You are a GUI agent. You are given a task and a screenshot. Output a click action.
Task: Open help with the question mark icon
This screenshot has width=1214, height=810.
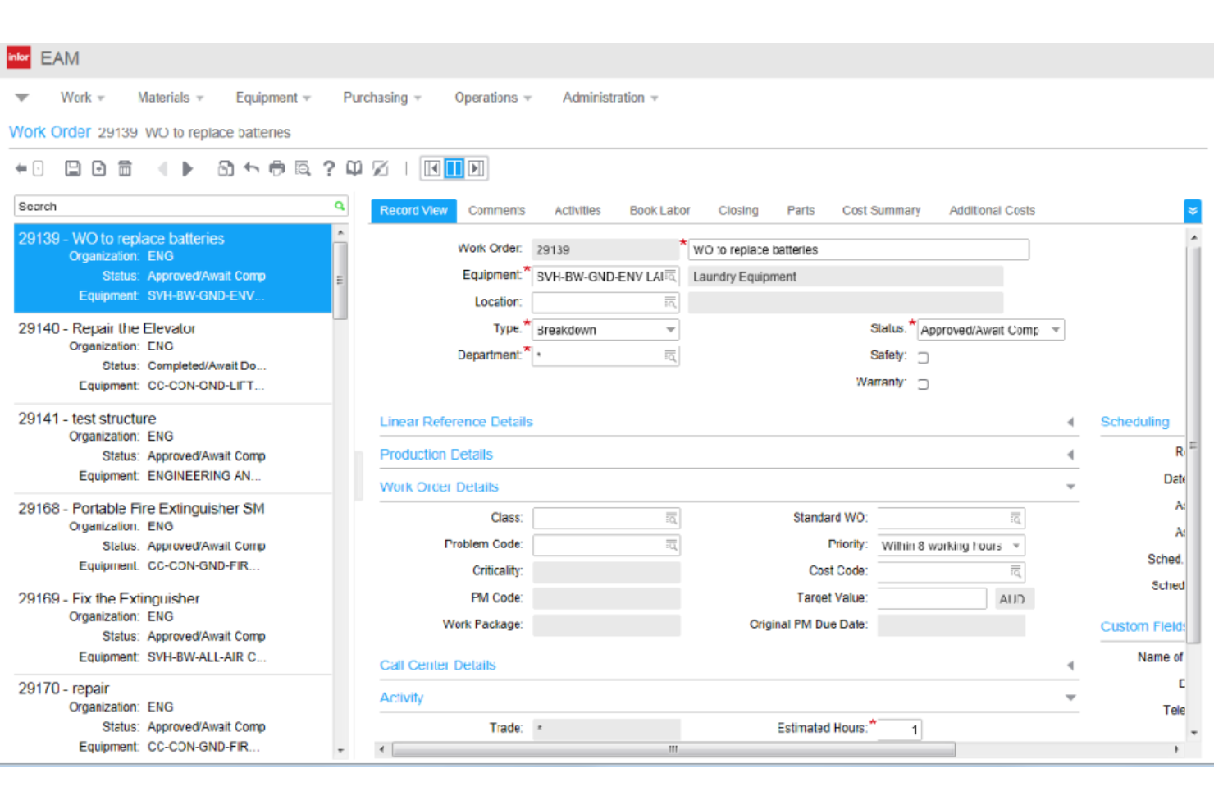tap(328, 168)
